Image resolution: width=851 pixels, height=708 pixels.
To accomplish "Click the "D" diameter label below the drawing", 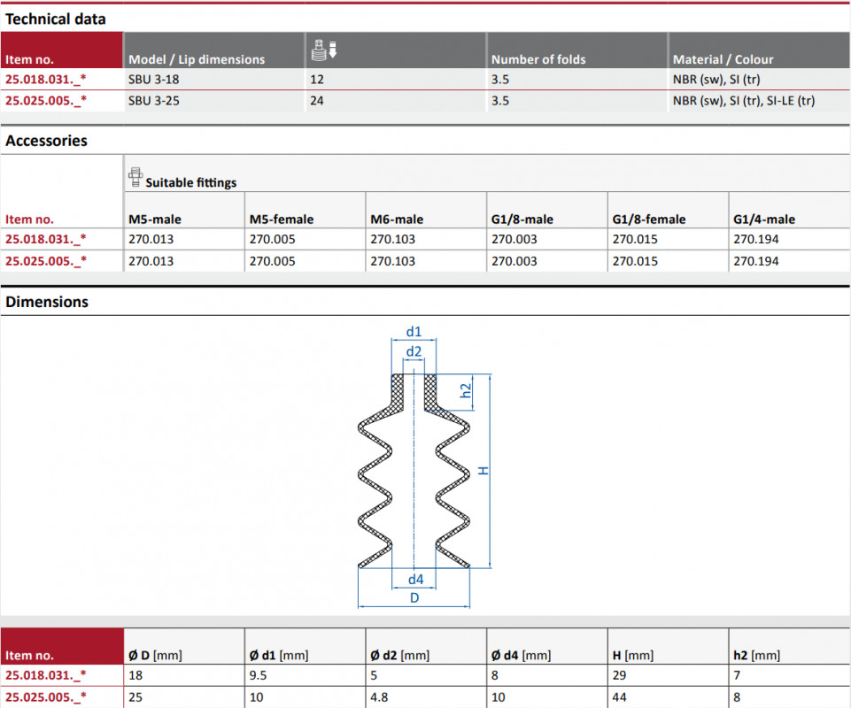I will 414,598.
